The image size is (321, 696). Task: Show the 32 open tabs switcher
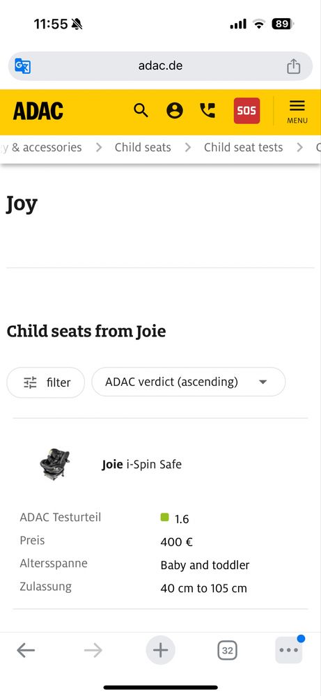click(228, 651)
